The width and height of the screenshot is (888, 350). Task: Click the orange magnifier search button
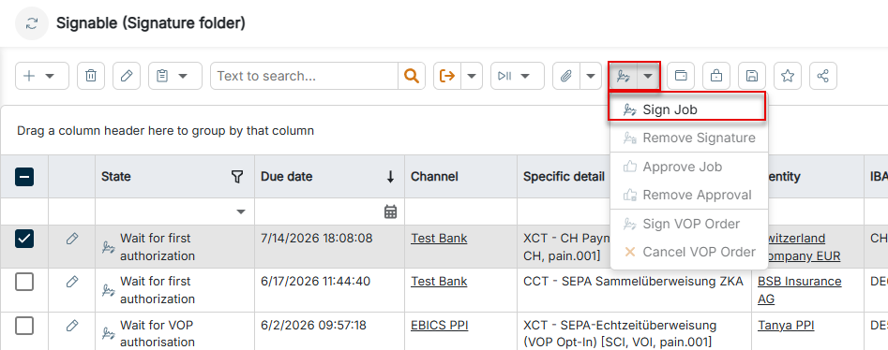coord(412,76)
